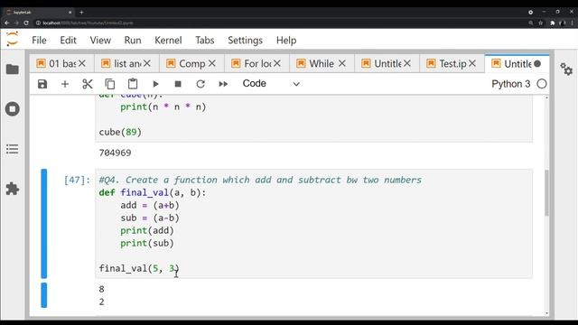578x325 pixels.
Task: Open the Run menu
Action: (x=133, y=40)
